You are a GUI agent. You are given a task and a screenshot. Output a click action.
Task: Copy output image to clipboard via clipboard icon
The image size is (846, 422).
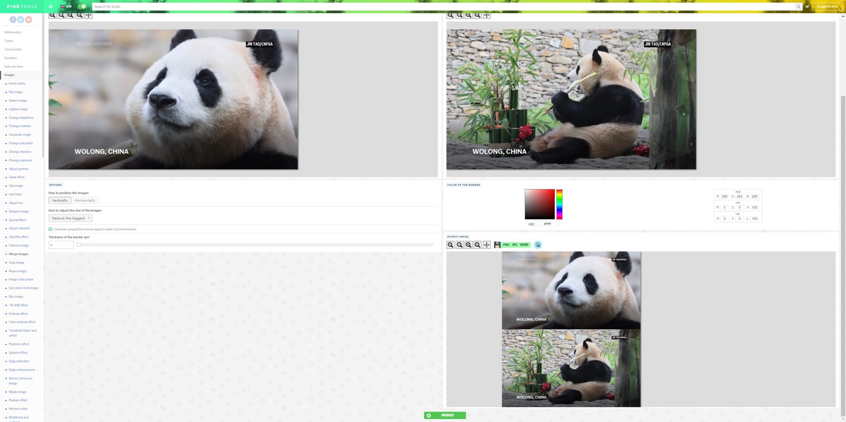[x=537, y=245]
